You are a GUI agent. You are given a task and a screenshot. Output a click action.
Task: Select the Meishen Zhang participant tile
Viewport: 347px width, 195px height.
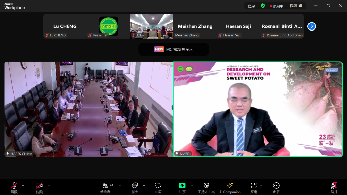coord(195,26)
